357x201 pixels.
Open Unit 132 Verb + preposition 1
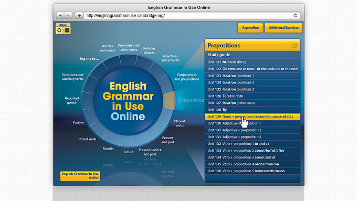click(x=253, y=144)
